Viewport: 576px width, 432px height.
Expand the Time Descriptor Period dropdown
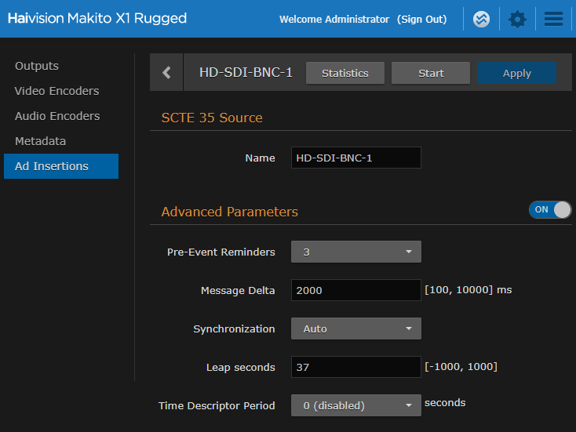[355, 405]
